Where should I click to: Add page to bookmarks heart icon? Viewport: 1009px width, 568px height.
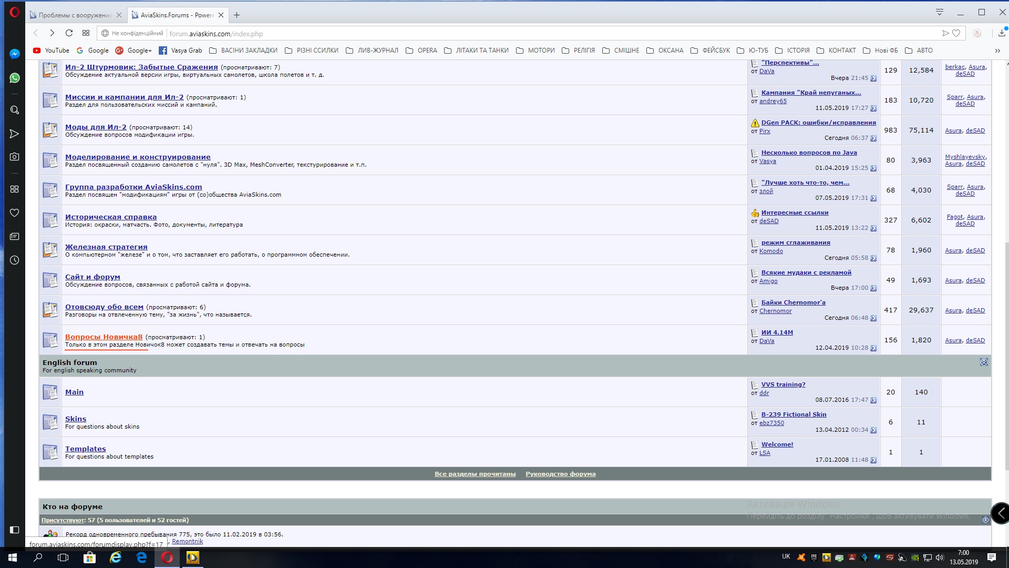956,33
